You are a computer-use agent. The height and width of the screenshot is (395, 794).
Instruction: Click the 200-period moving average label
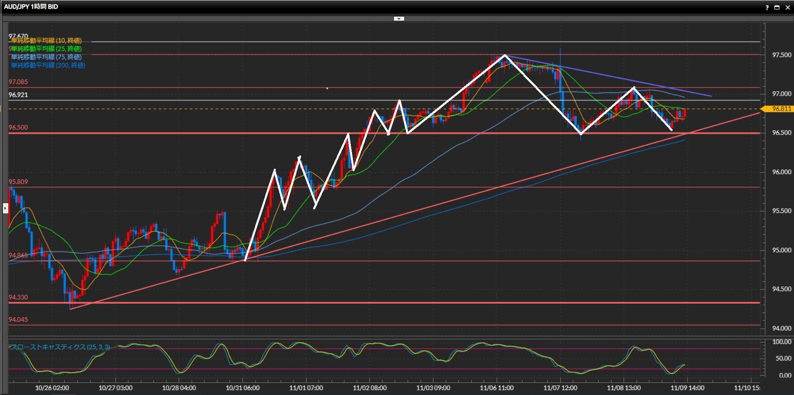48,65
